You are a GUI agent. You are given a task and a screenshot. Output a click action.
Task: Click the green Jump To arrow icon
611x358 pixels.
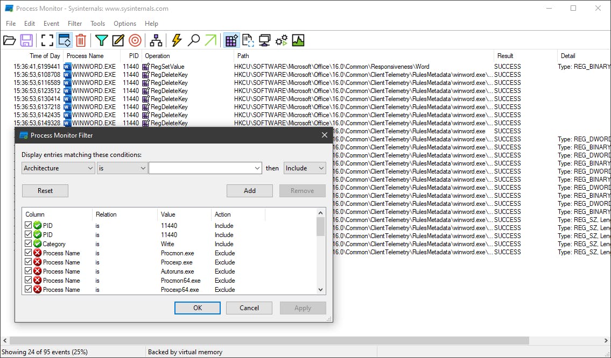[210, 40]
